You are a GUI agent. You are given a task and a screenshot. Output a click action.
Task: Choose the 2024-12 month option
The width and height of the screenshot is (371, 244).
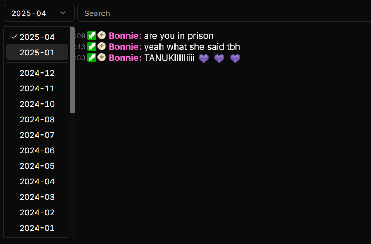pyautogui.click(x=37, y=73)
